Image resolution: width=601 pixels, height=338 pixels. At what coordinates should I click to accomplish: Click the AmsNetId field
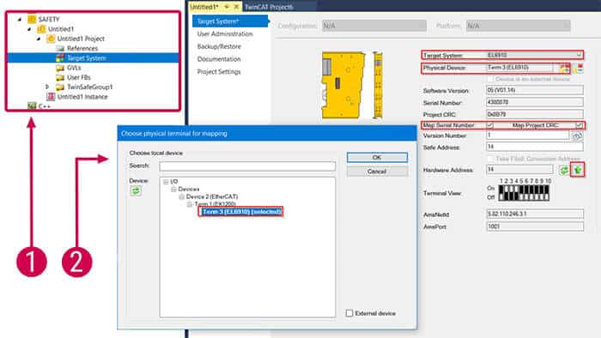535,214
